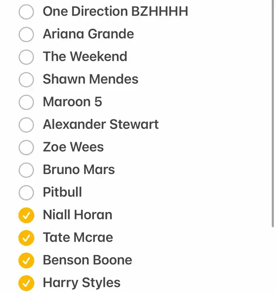
Task: Check the Maroon 5 circle
Action: tap(26, 102)
